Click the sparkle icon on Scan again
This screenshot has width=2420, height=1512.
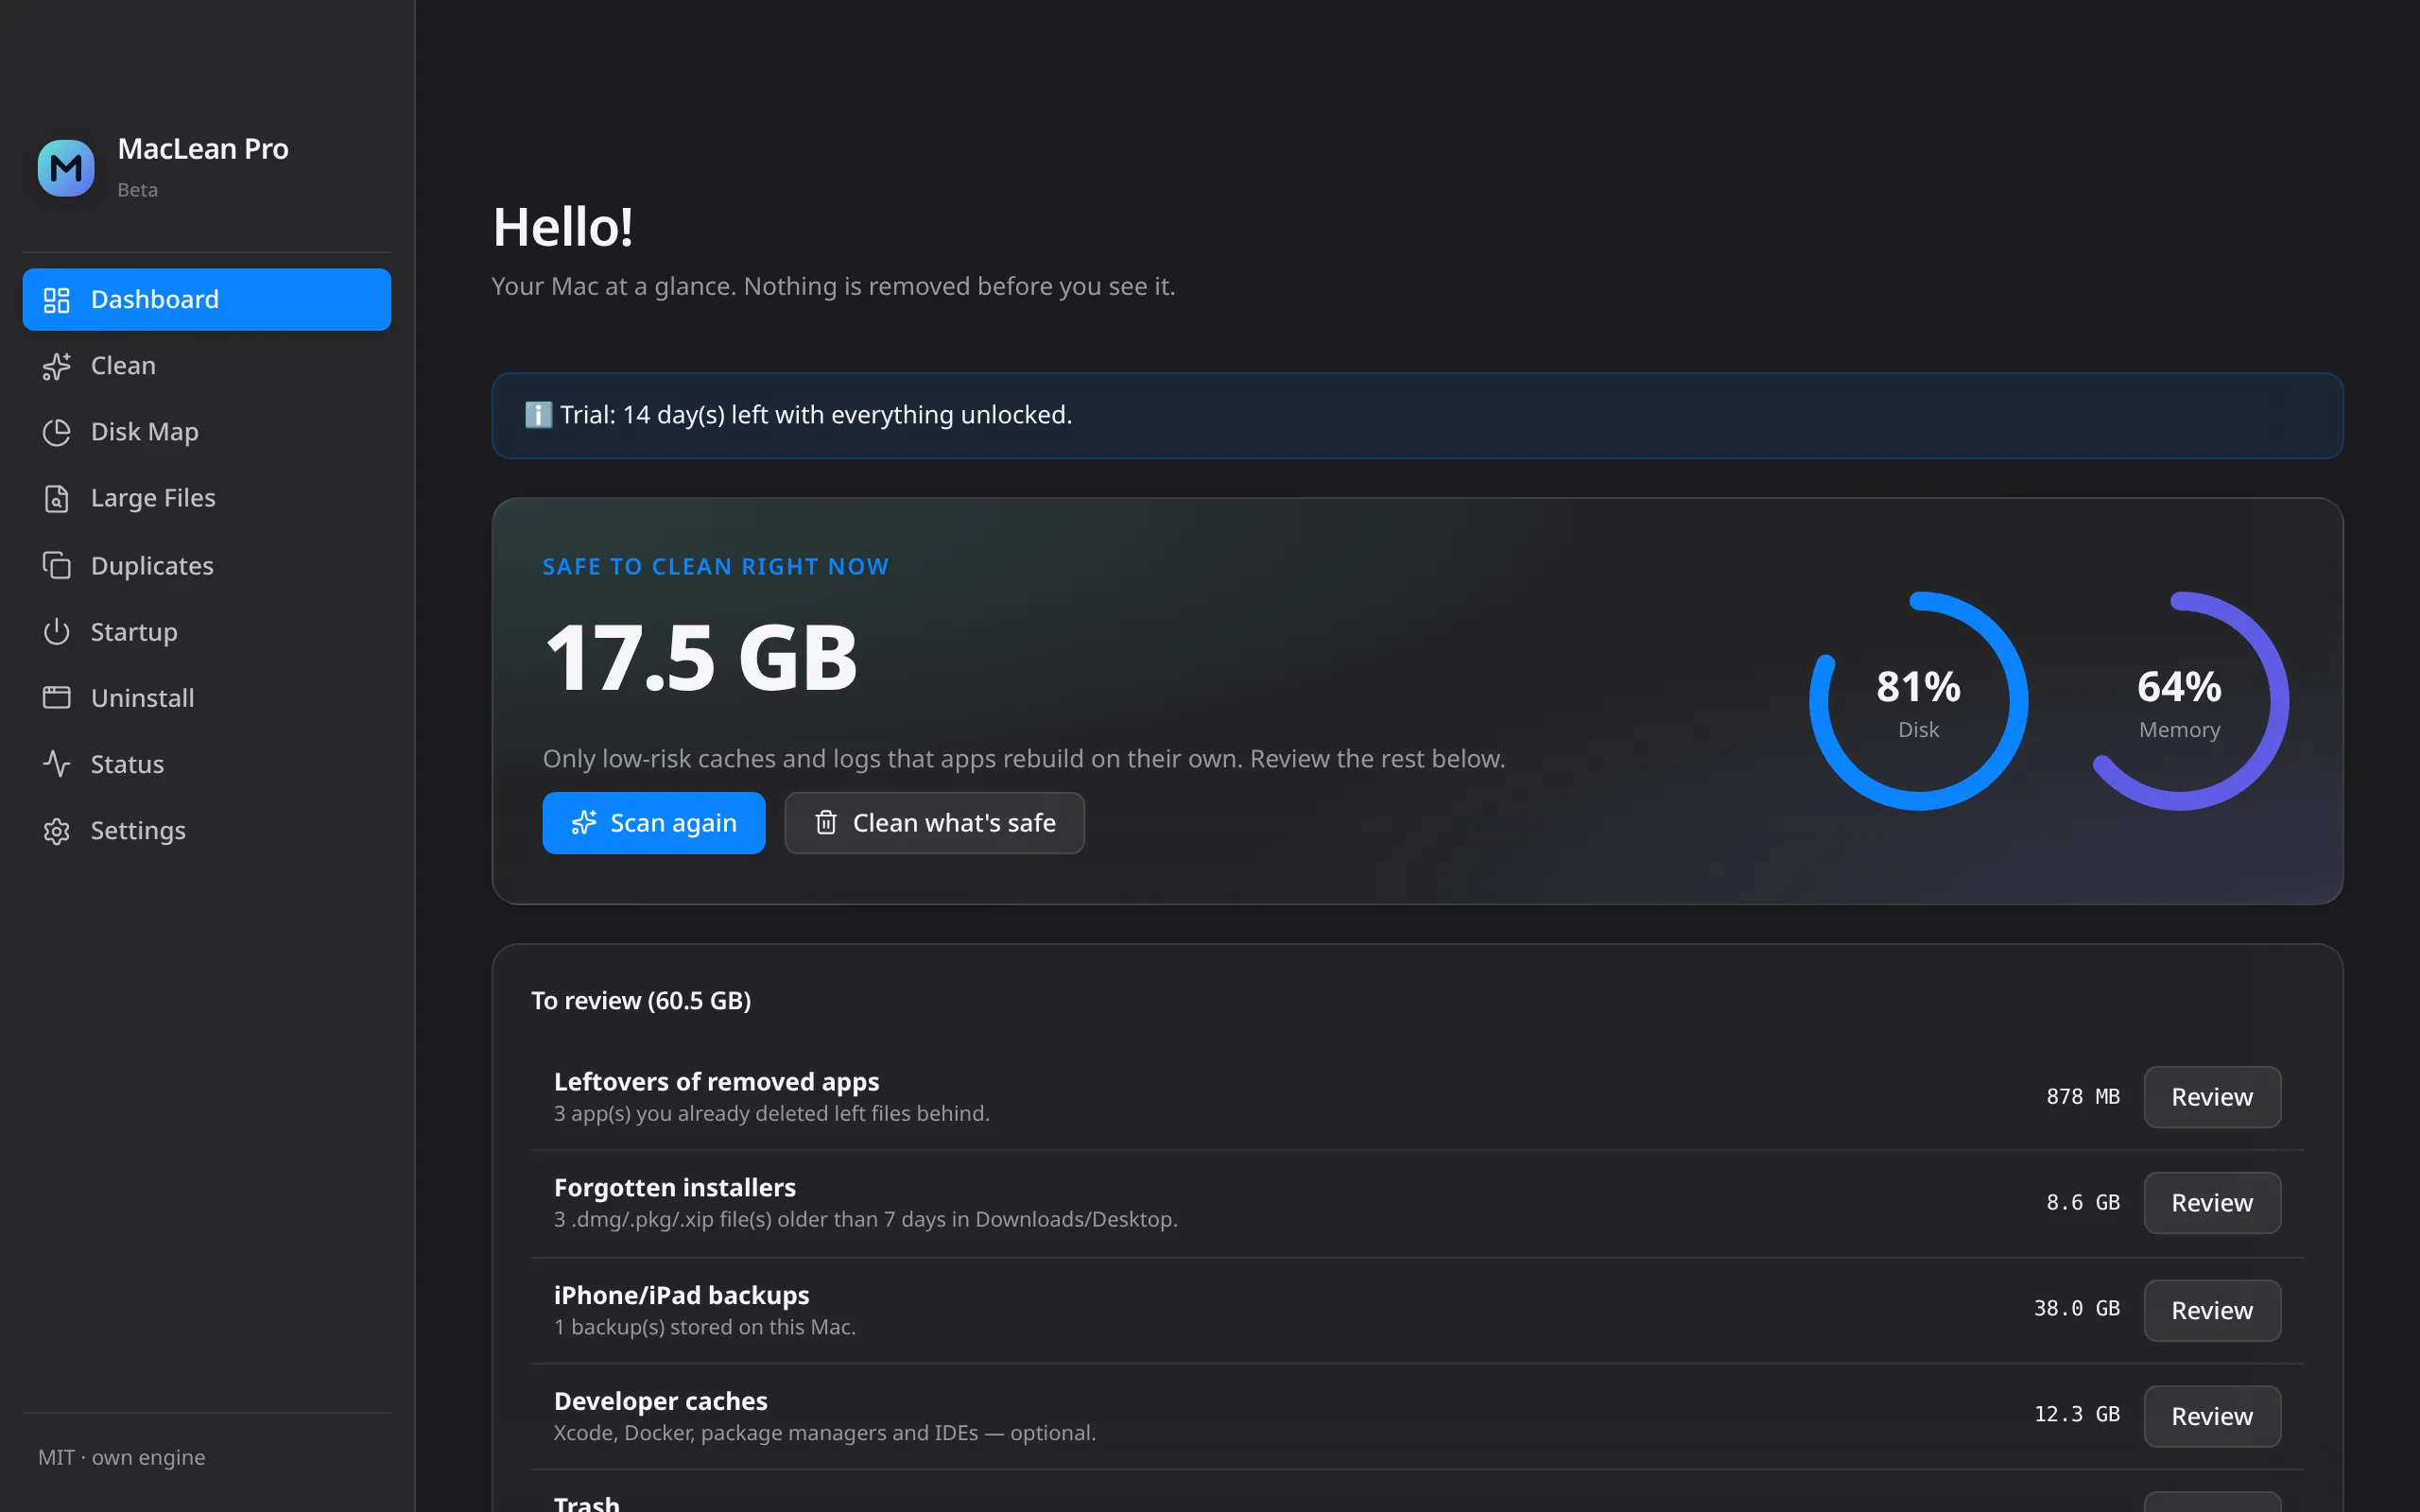[x=584, y=823]
